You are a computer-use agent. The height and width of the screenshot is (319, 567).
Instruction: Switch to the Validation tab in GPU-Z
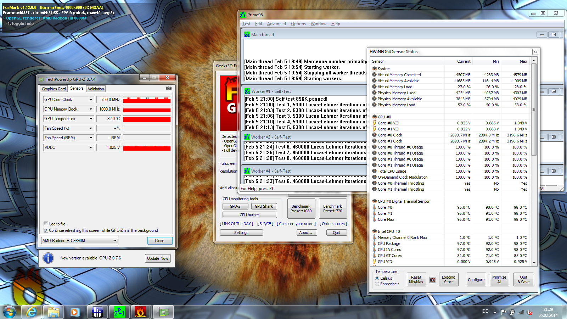(x=96, y=89)
